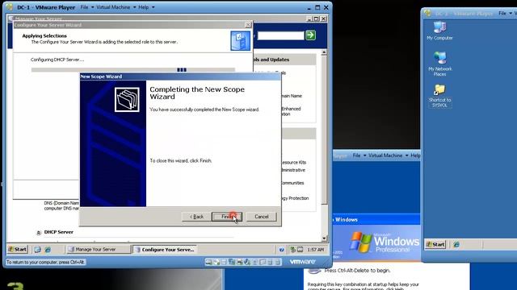Click Manage Your Server vertical scrollbar thumb
Screen dimensions: 517x290
324,130
